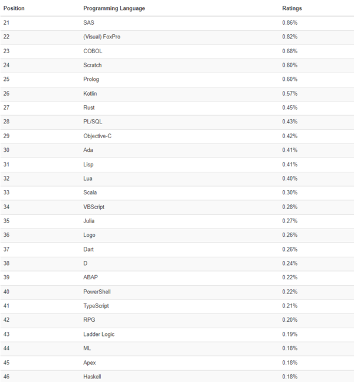The width and height of the screenshot is (354, 382).
Task: Click the VBScript language cell
Action: pos(94,207)
